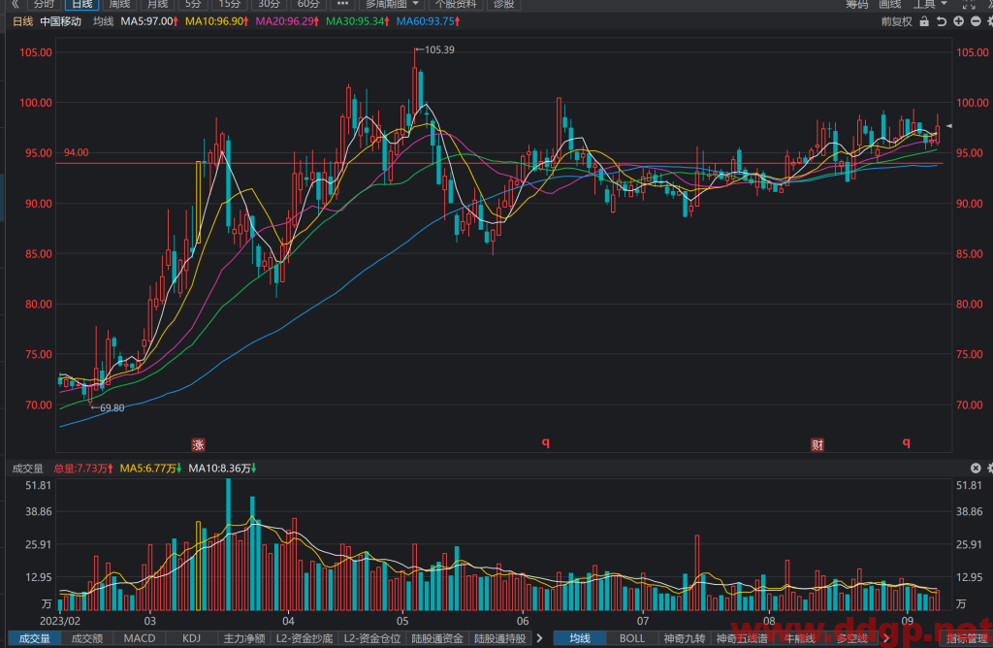Click the q marker near June

546,442
